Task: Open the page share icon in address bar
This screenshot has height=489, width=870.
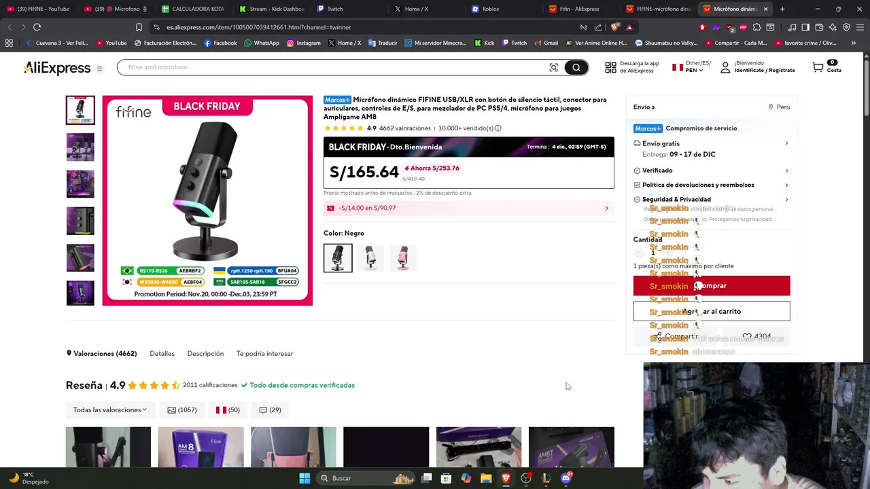Action: pos(598,27)
